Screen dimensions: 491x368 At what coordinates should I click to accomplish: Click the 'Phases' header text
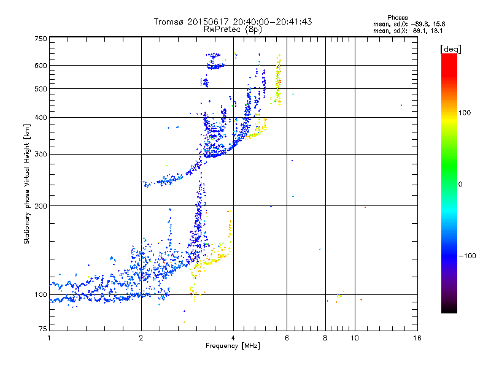(x=397, y=18)
